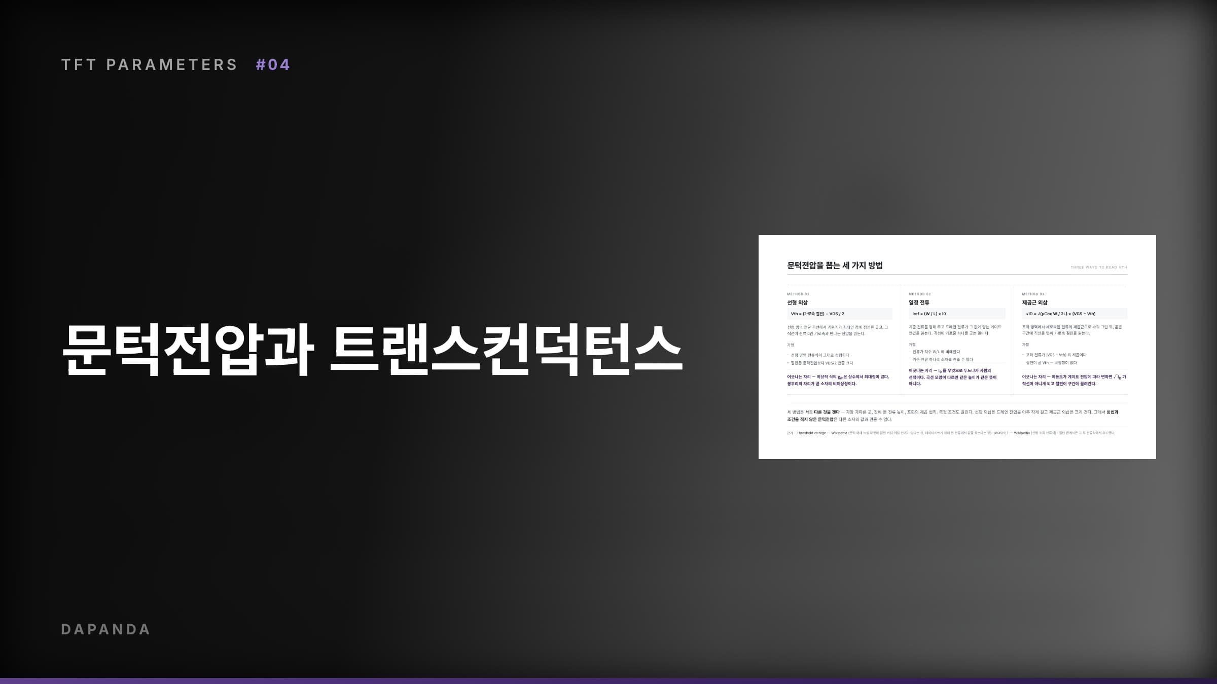Click the formula 'Vth = (가로축 절편) − VDS / 2'
The height and width of the screenshot is (684, 1217).
[839, 314]
